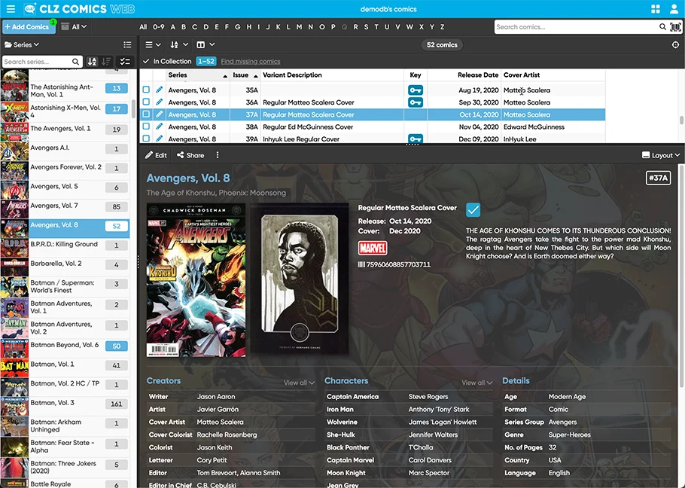Tick the checkbox for issue 39A
The width and height of the screenshot is (685, 488).
(x=146, y=139)
